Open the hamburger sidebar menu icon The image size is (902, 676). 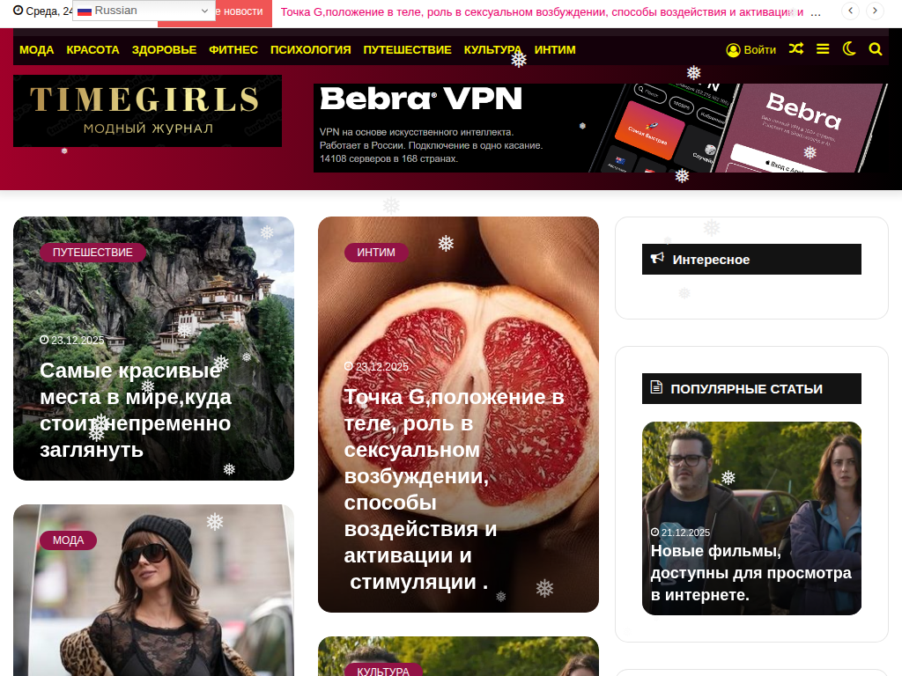823,49
